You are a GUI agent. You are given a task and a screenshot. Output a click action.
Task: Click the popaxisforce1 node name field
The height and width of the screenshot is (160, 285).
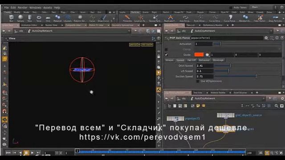tap(227, 38)
